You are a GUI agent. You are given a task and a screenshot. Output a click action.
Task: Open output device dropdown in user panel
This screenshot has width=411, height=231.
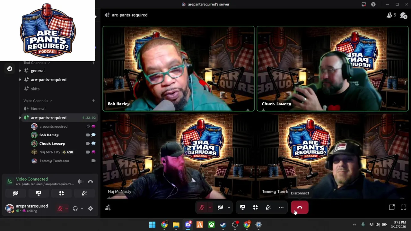point(82,209)
